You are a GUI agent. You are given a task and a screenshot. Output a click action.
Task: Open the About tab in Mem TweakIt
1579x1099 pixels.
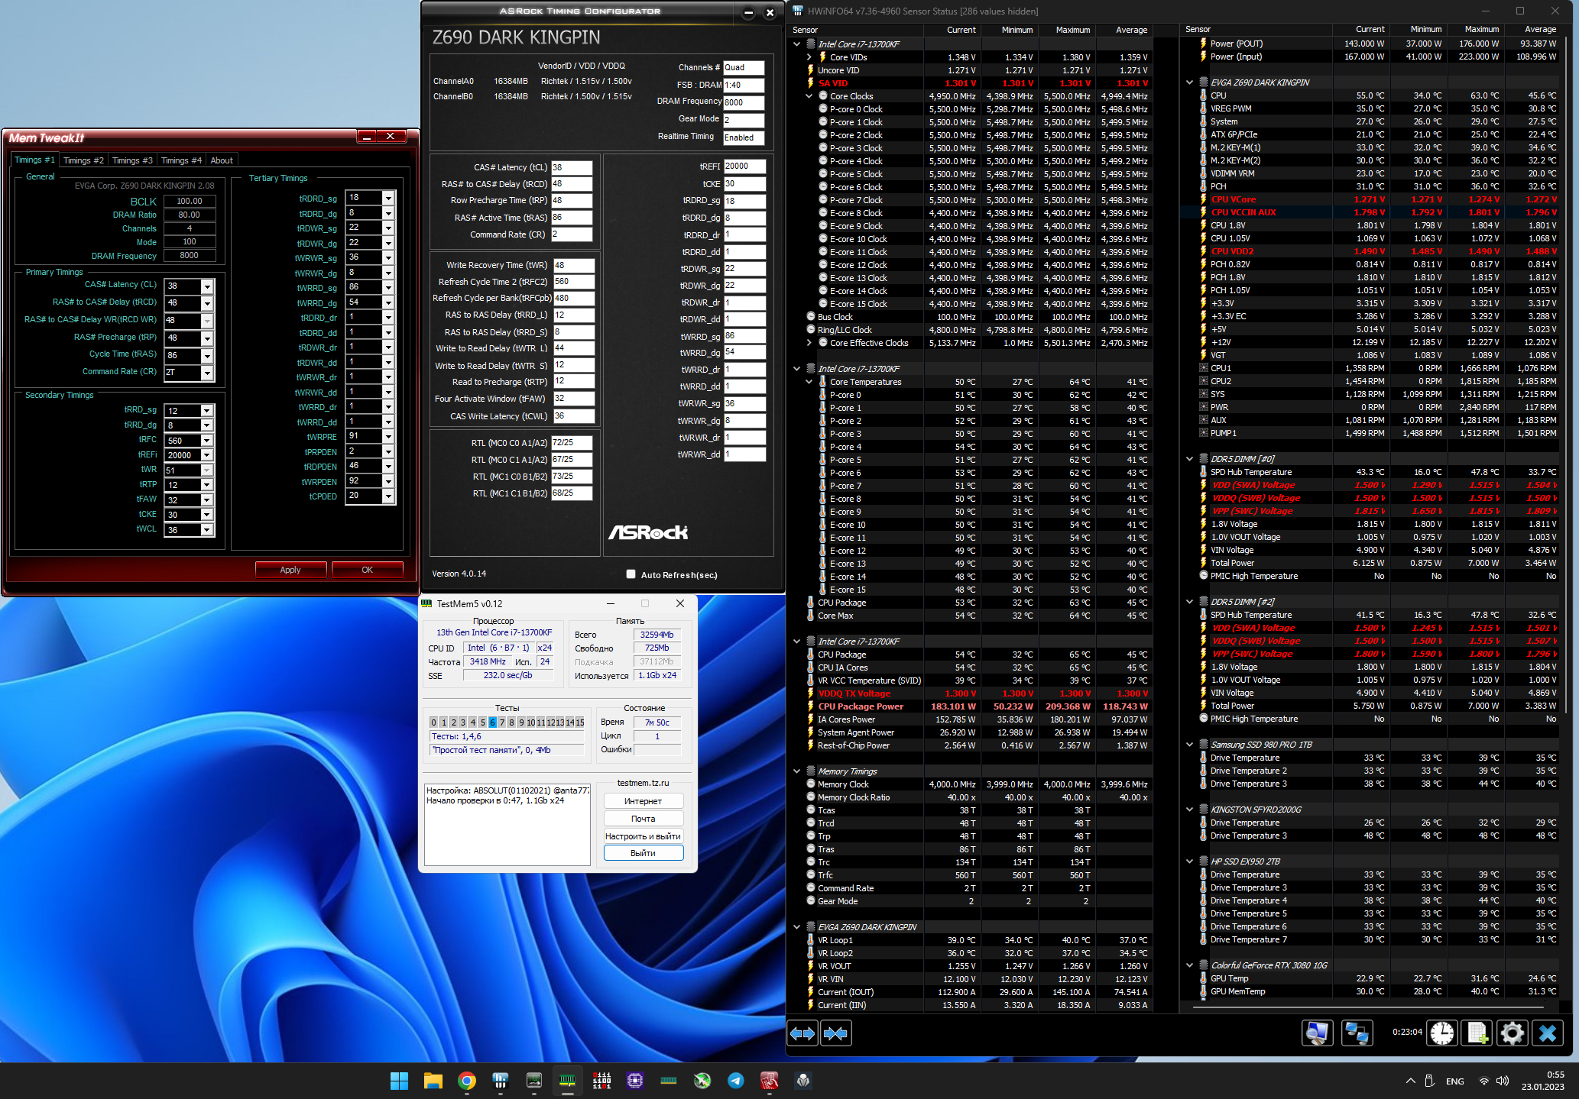222,160
